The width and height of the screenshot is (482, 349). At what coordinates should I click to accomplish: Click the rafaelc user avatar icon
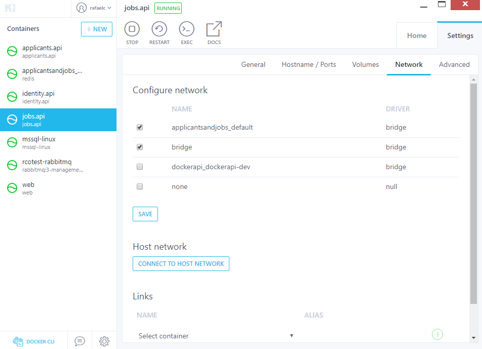[82, 8]
